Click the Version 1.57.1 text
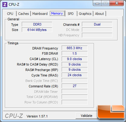The width and height of the screenshot is (126, 122). pos(37,116)
